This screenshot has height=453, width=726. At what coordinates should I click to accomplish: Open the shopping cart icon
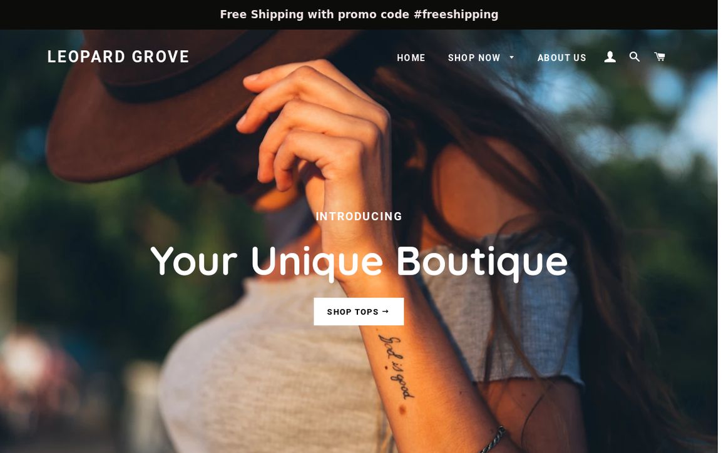point(659,56)
